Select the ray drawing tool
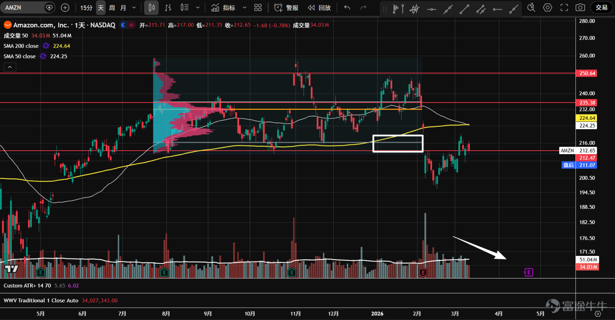615x320 pixels. (x=514, y=9)
